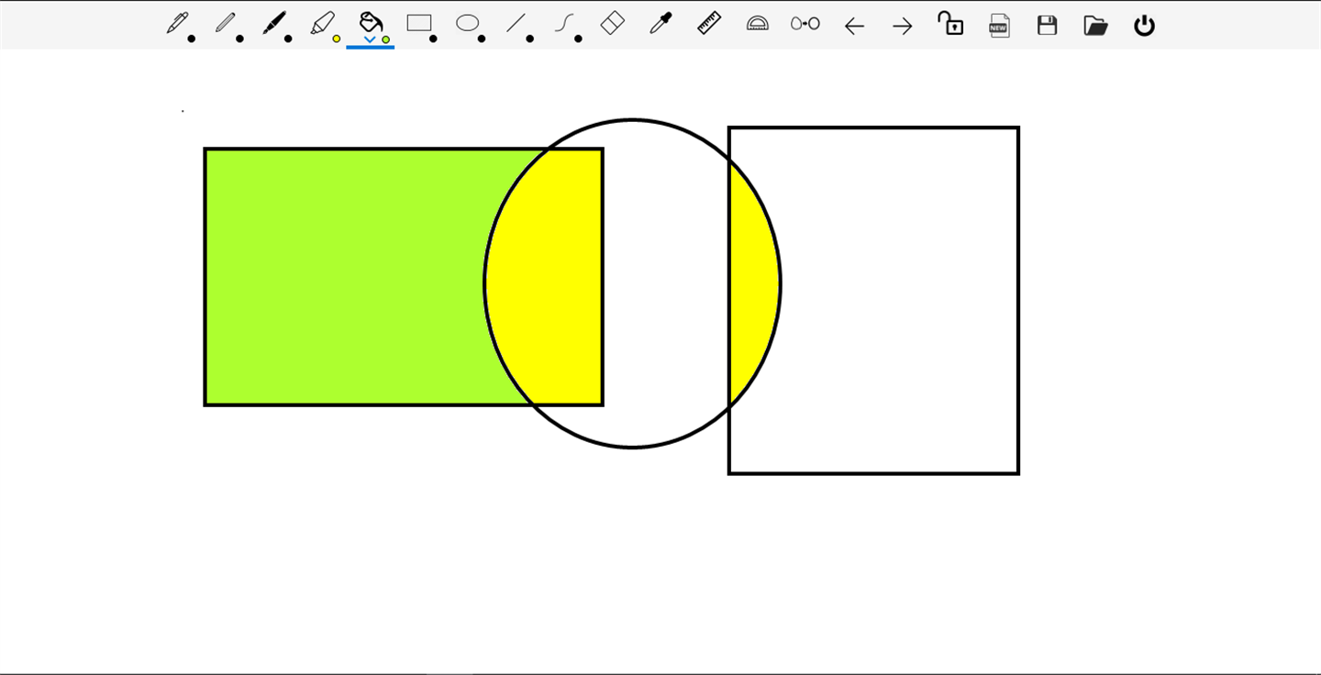Screen dimensions: 1321x675
Task: Expand the chevron under the paint bucket
Action: point(370,39)
